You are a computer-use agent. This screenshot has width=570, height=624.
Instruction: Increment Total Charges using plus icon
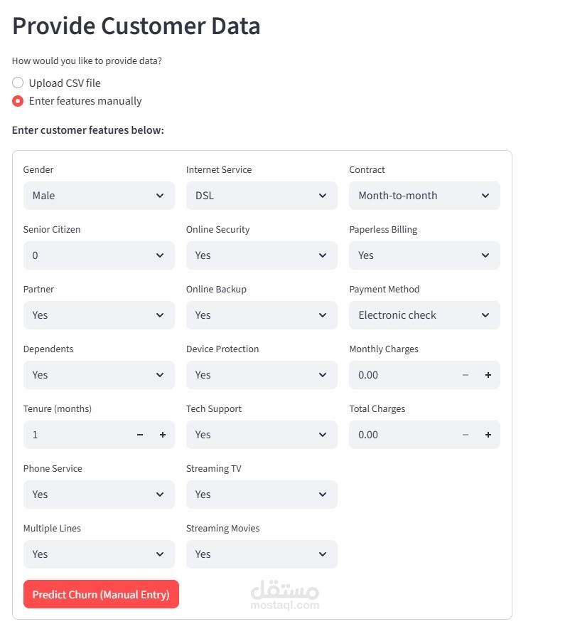point(488,435)
